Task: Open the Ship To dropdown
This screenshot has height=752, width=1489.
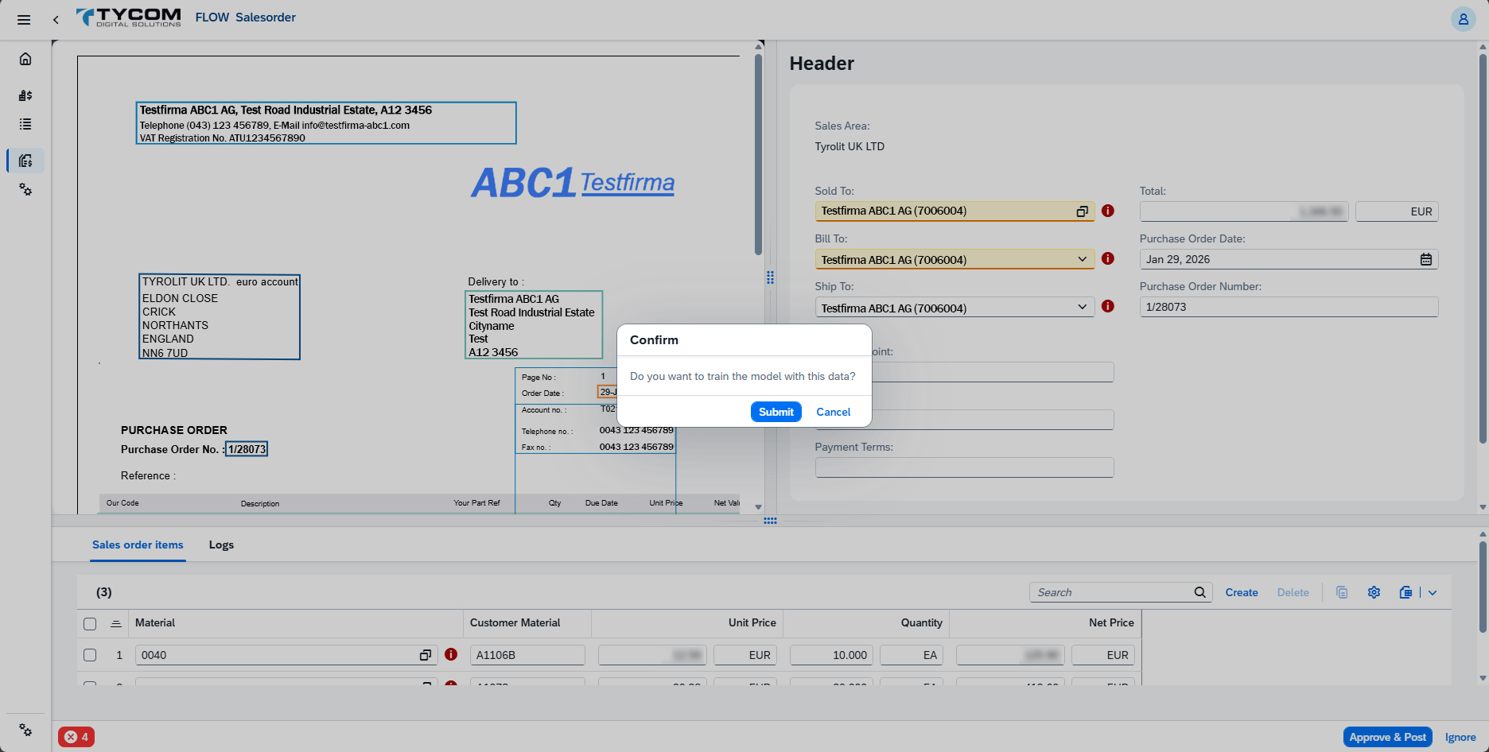Action: tap(1082, 306)
